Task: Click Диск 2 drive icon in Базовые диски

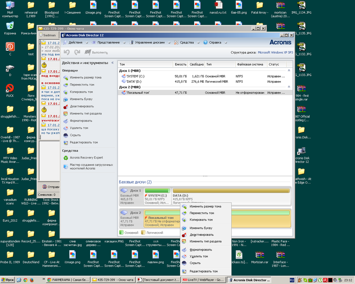Action: (124, 213)
